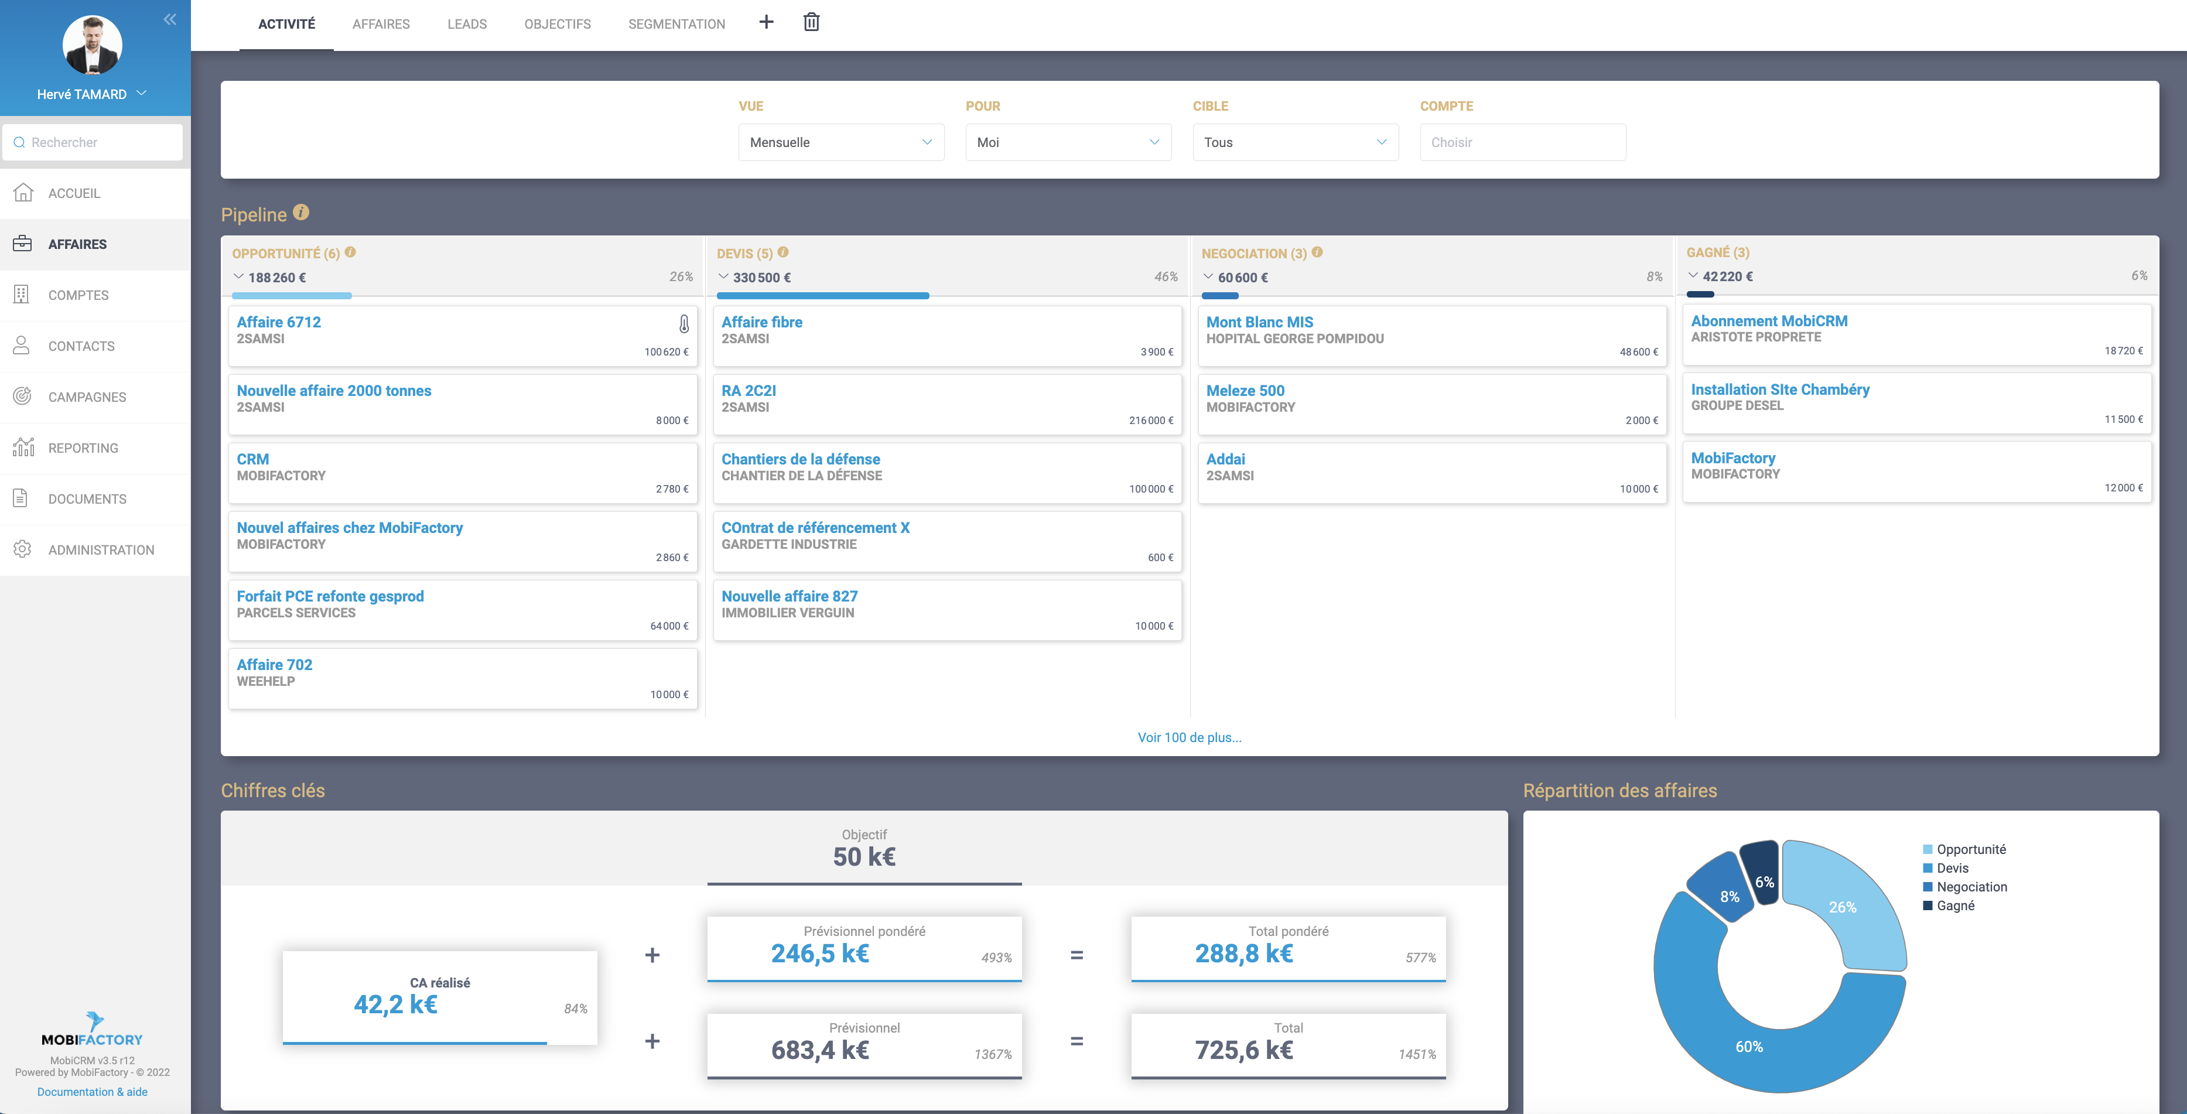
Task: Click the info icon beside Devis (5)
Action: [x=782, y=252]
